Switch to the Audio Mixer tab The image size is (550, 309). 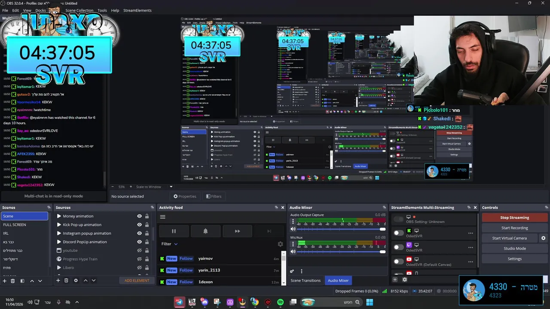pyautogui.click(x=338, y=281)
